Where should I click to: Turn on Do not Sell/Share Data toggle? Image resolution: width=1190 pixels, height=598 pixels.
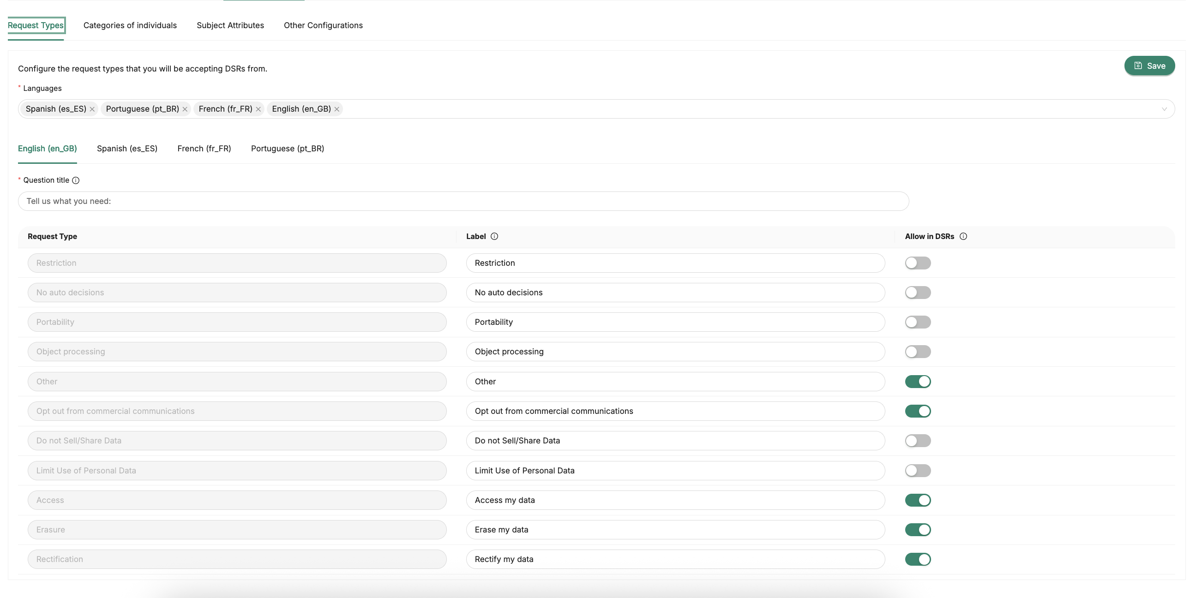(918, 441)
